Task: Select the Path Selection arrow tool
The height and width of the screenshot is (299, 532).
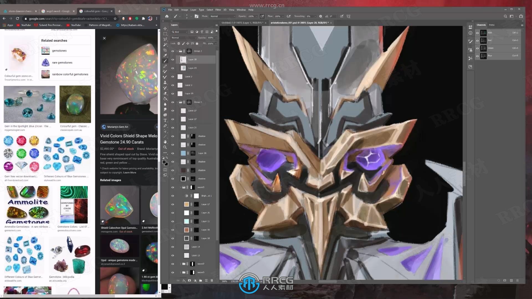Action: [165, 131]
